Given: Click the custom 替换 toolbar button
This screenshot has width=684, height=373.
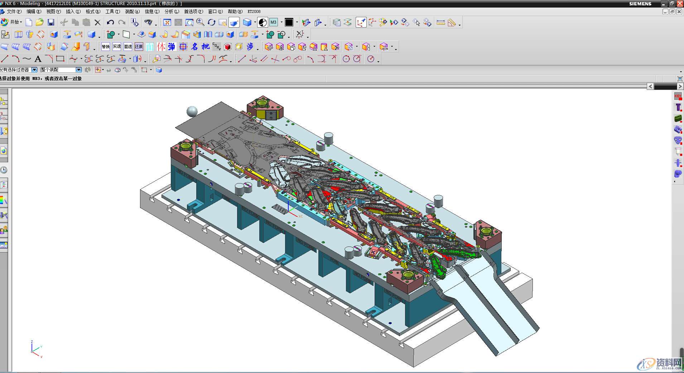Looking at the screenshot, I should (x=106, y=47).
